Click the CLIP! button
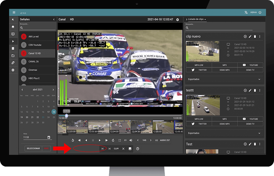Image resolution: width=274 pixels, height=176 pixels. 116,149
